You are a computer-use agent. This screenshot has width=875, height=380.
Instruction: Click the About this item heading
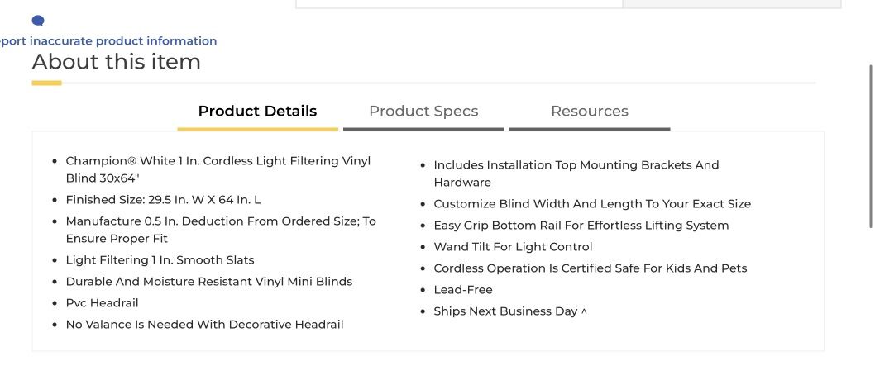pyautogui.click(x=116, y=62)
